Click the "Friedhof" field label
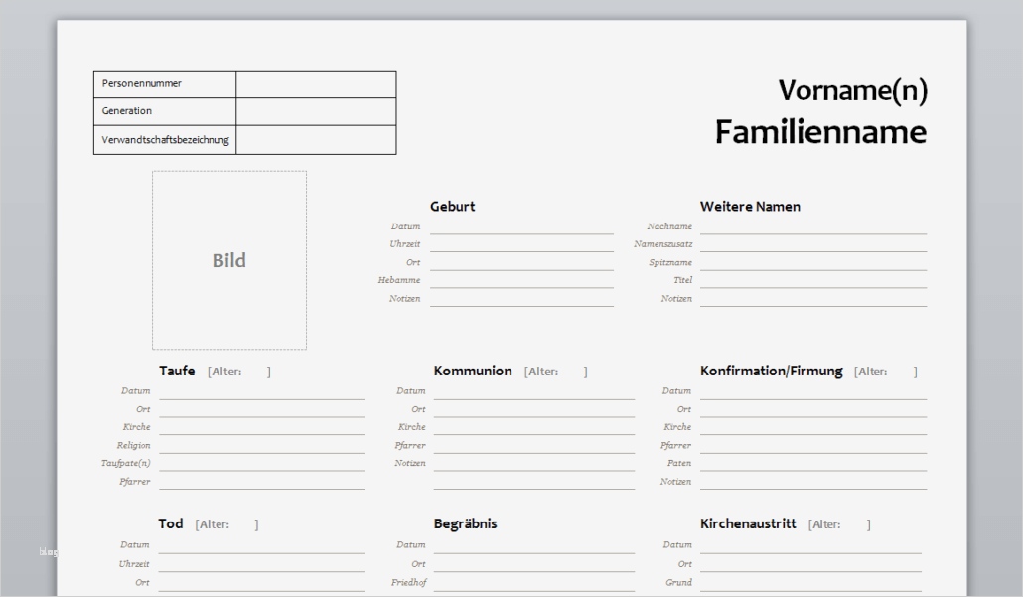Image resolution: width=1023 pixels, height=597 pixels. click(x=408, y=583)
